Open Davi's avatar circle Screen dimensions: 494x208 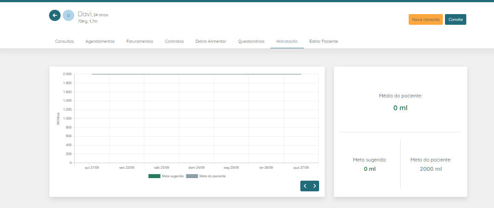pyautogui.click(x=68, y=15)
